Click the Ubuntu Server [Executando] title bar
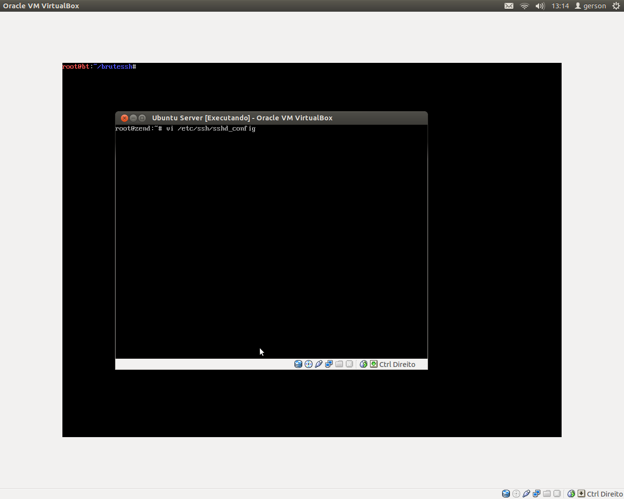 coord(272,118)
